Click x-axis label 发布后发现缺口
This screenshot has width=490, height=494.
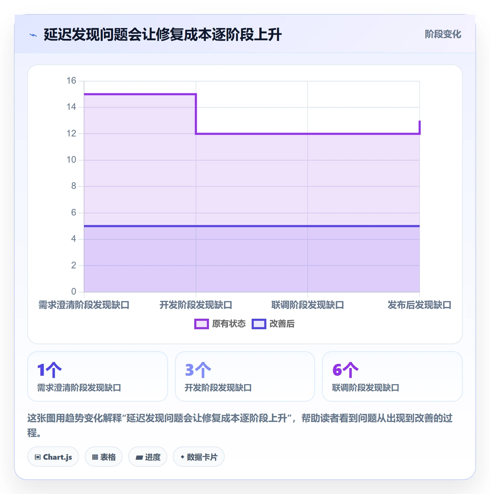pyautogui.click(x=419, y=305)
